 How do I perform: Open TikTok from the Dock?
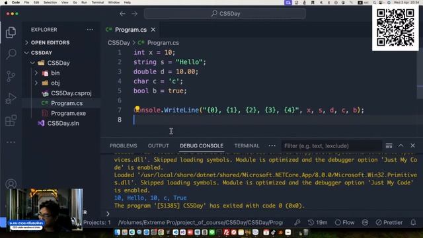(273, 232)
